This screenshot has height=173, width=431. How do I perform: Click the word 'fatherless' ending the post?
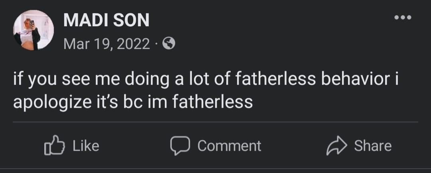212,102
